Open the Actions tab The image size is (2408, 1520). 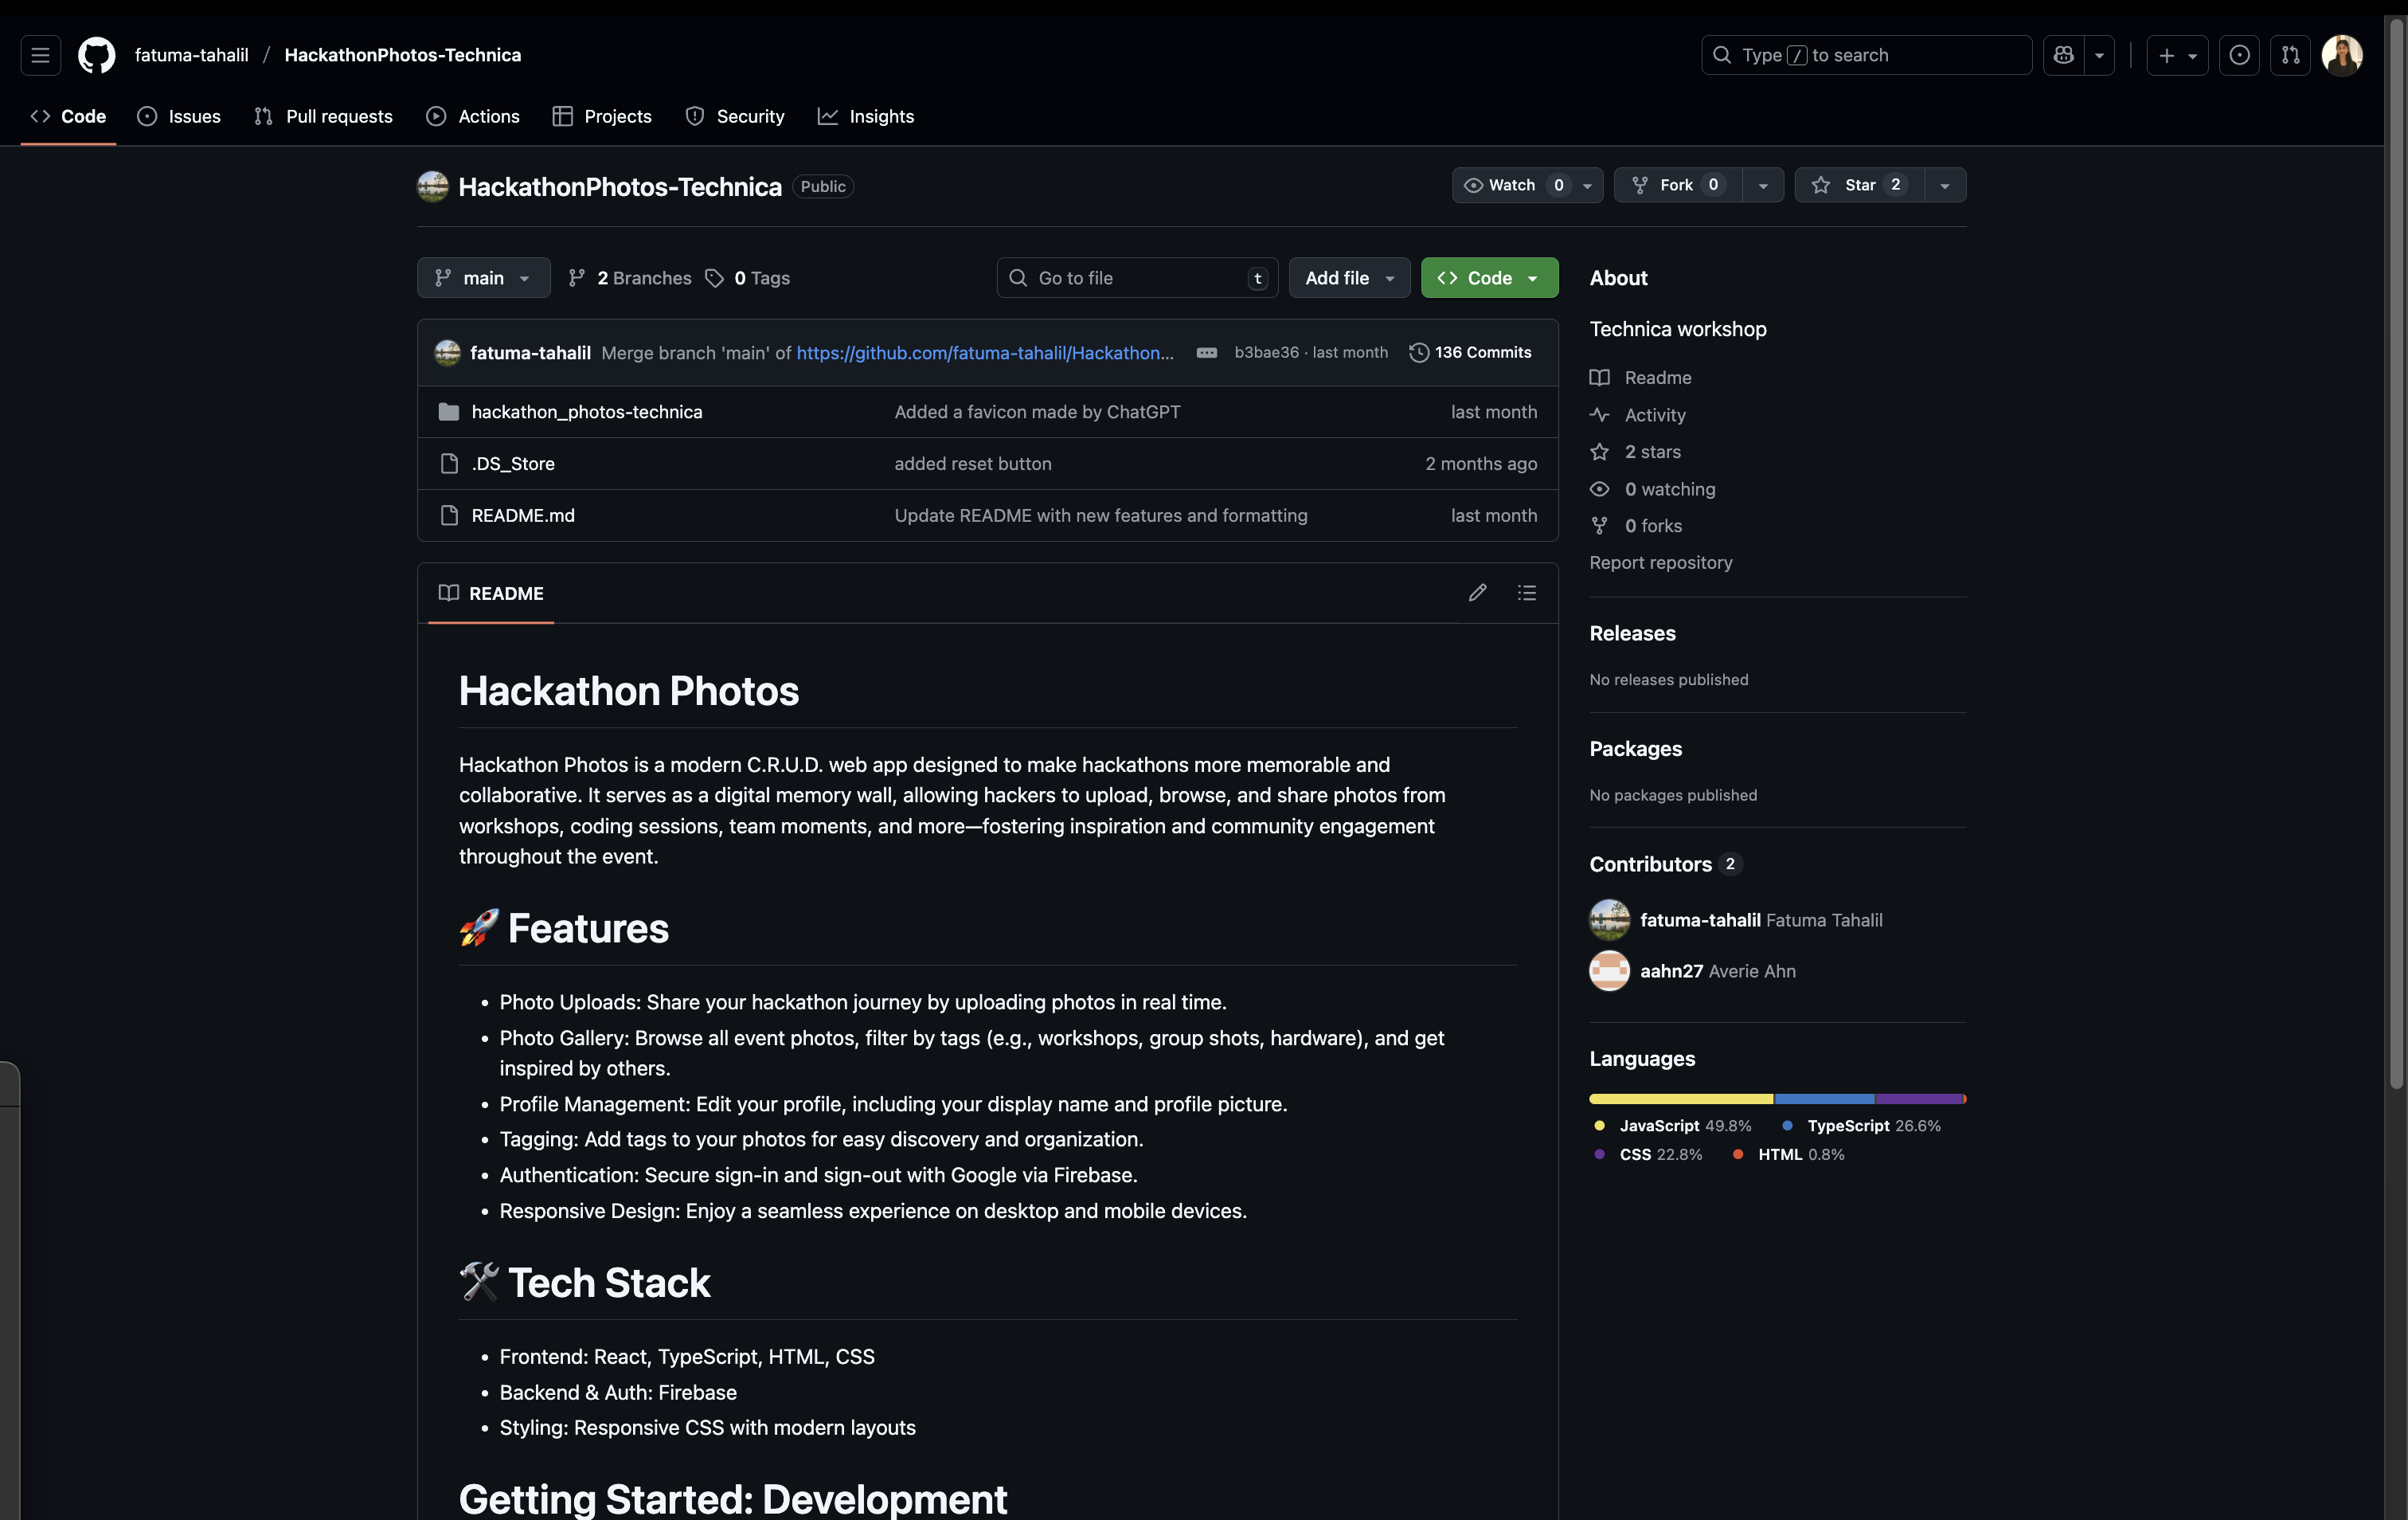[x=473, y=116]
